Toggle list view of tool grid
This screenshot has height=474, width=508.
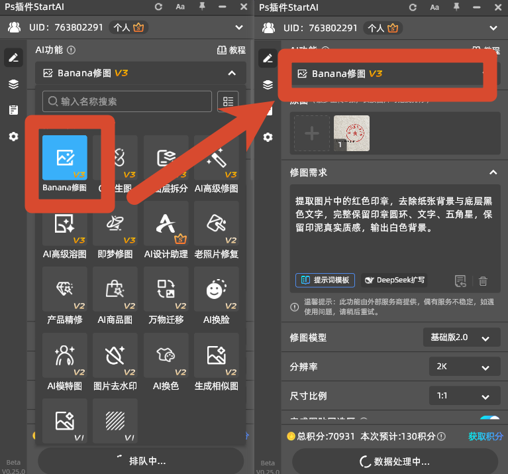tap(228, 101)
